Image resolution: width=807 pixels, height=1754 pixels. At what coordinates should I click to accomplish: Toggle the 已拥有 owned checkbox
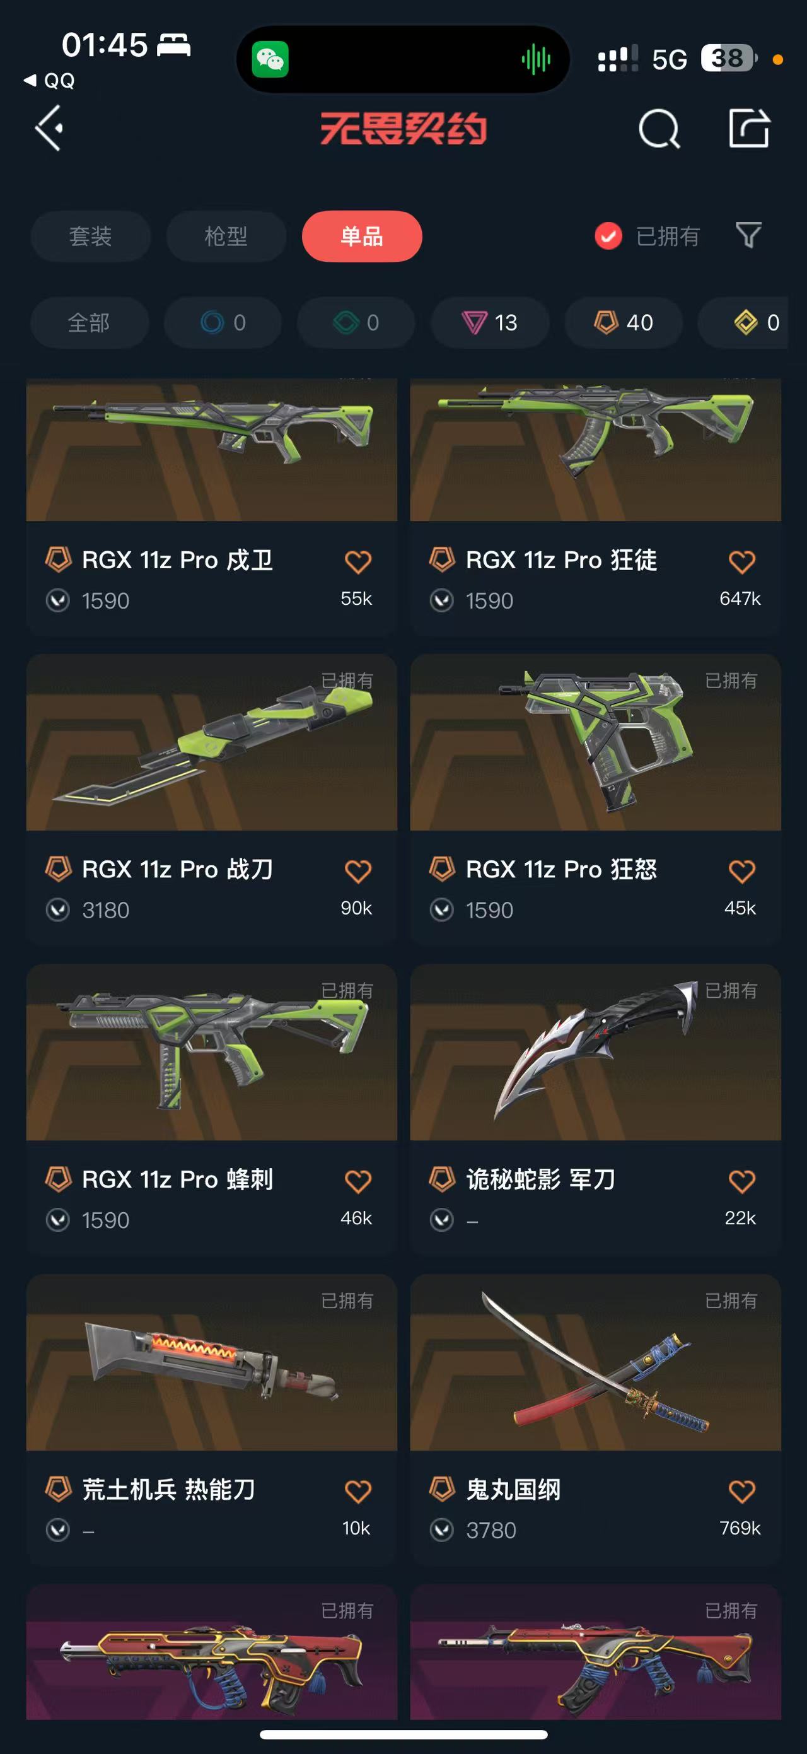click(608, 237)
